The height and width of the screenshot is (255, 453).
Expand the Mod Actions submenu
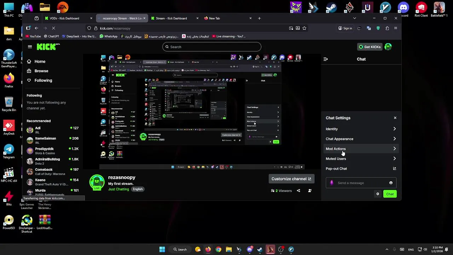click(361, 149)
